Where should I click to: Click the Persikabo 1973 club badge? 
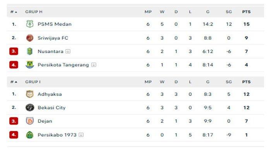(x=30, y=135)
